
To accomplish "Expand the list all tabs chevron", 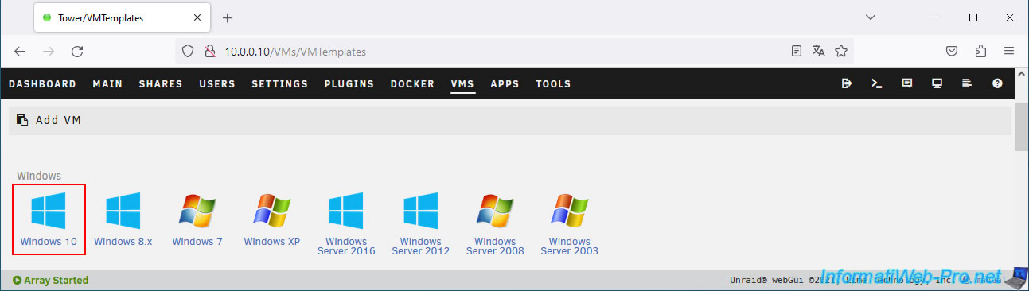I will pyautogui.click(x=870, y=17).
